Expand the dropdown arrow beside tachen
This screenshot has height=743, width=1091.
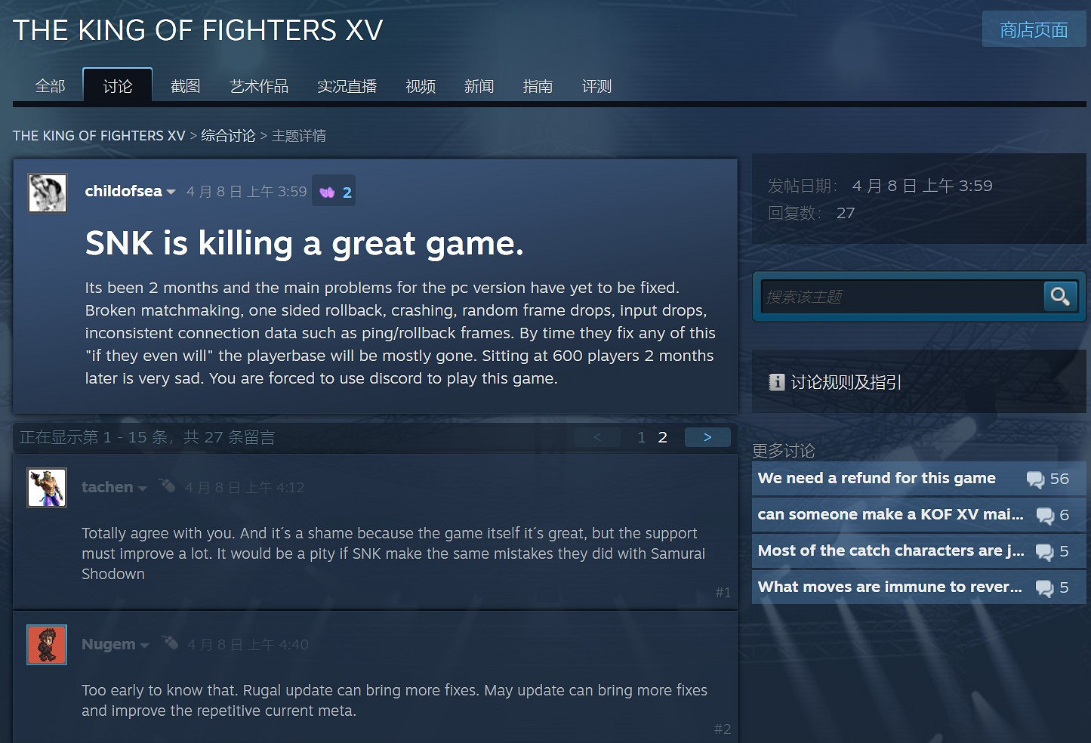pyautogui.click(x=142, y=489)
